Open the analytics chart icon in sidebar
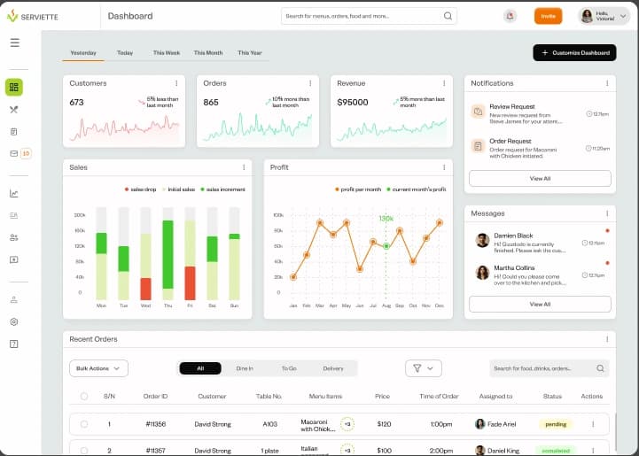639x456 pixels. click(x=14, y=193)
